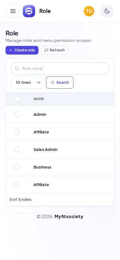Click the magnifier icon on Search button
120x260 pixels.
(x=53, y=83)
